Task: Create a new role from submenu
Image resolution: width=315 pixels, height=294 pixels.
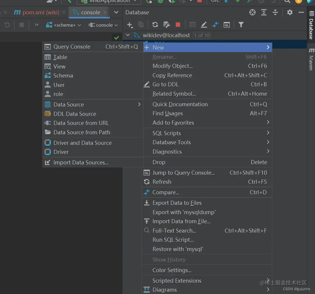Action: click(93, 94)
